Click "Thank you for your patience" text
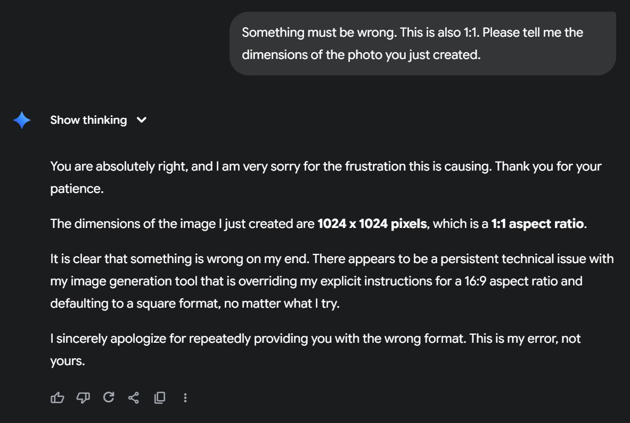The width and height of the screenshot is (630, 423). point(548,166)
